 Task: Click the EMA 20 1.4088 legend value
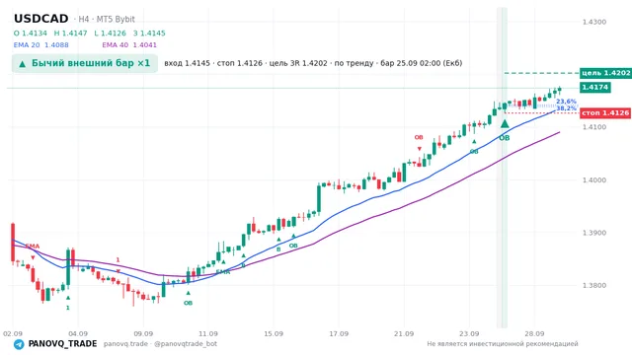pyautogui.click(x=41, y=45)
